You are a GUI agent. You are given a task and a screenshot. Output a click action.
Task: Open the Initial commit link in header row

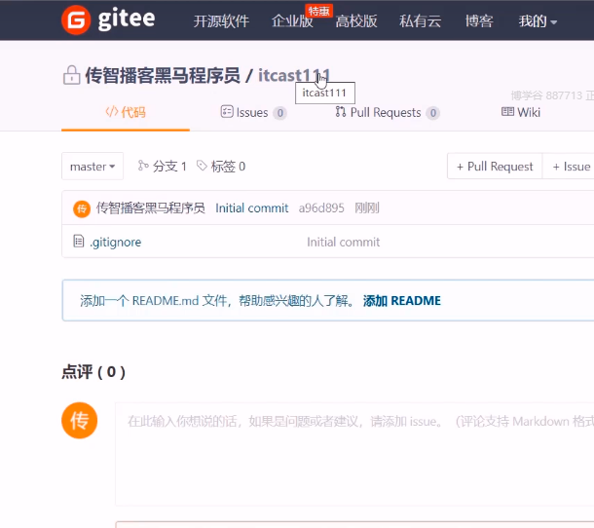click(252, 208)
